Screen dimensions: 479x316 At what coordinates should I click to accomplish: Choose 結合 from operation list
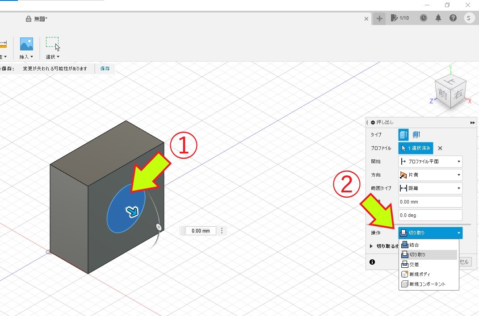point(429,245)
